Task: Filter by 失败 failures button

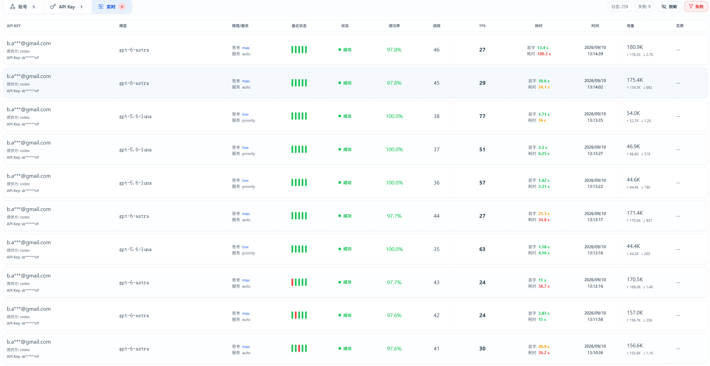Action: [x=696, y=7]
